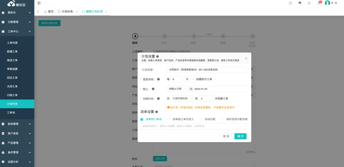The width and height of the screenshot is (344, 167).
Task: Click the user avatar in top bar
Action: [x=327, y=3]
